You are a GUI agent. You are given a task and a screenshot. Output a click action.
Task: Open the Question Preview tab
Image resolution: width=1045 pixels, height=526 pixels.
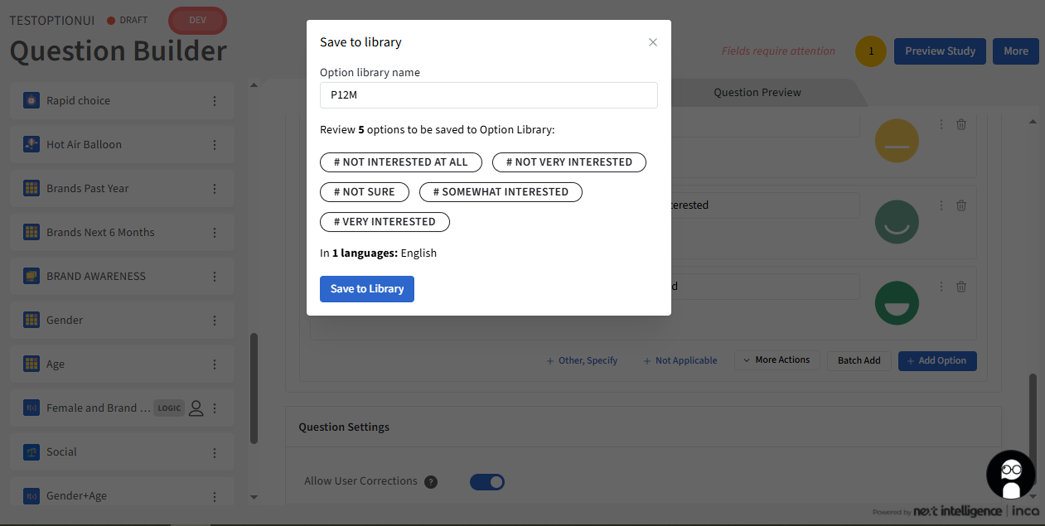pyautogui.click(x=756, y=93)
